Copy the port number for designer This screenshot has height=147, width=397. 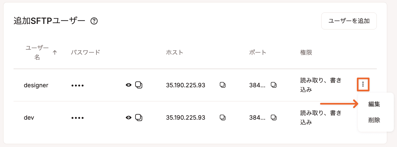(274, 85)
